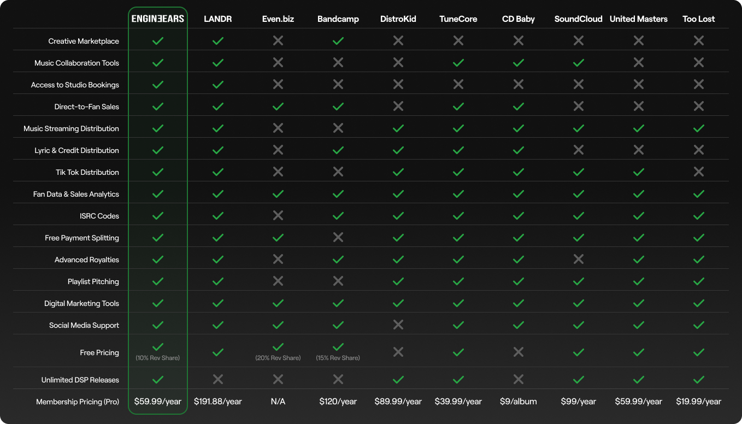Click EngineEars checkmark for Playlist Pitching
Image resolution: width=742 pixels, height=424 pixels.
point(158,281)
